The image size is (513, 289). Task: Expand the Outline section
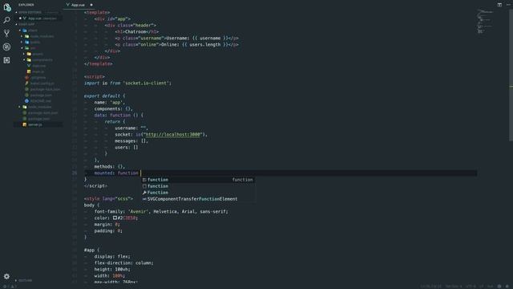point(25,280)
